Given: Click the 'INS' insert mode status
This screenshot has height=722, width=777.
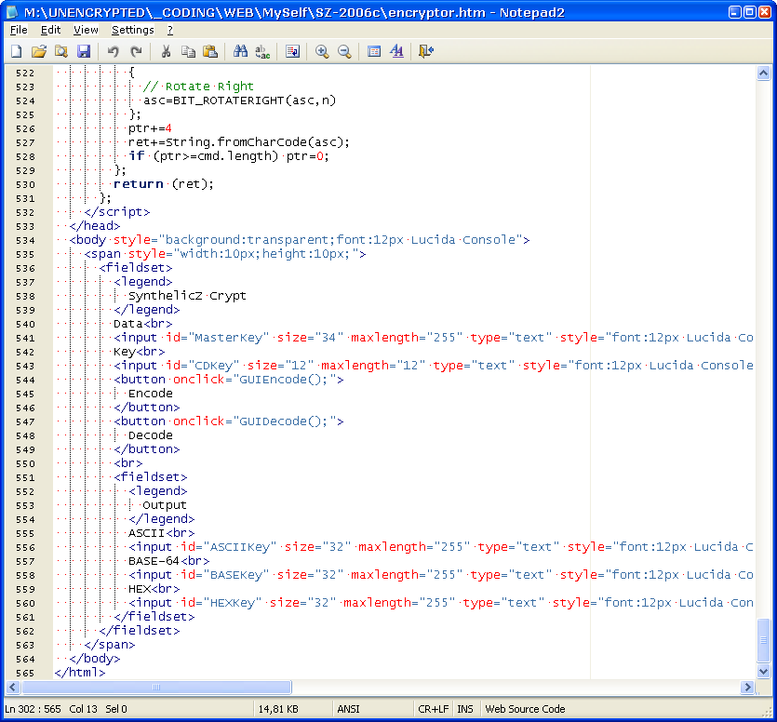Looking at the screenshot, I should point(465,709).
